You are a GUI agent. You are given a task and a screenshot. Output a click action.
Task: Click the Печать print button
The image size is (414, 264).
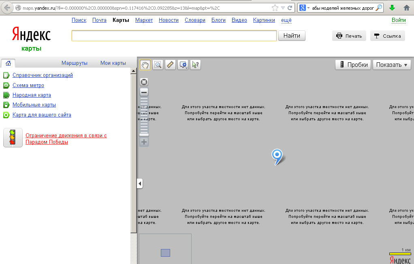[x=349, y=36]
